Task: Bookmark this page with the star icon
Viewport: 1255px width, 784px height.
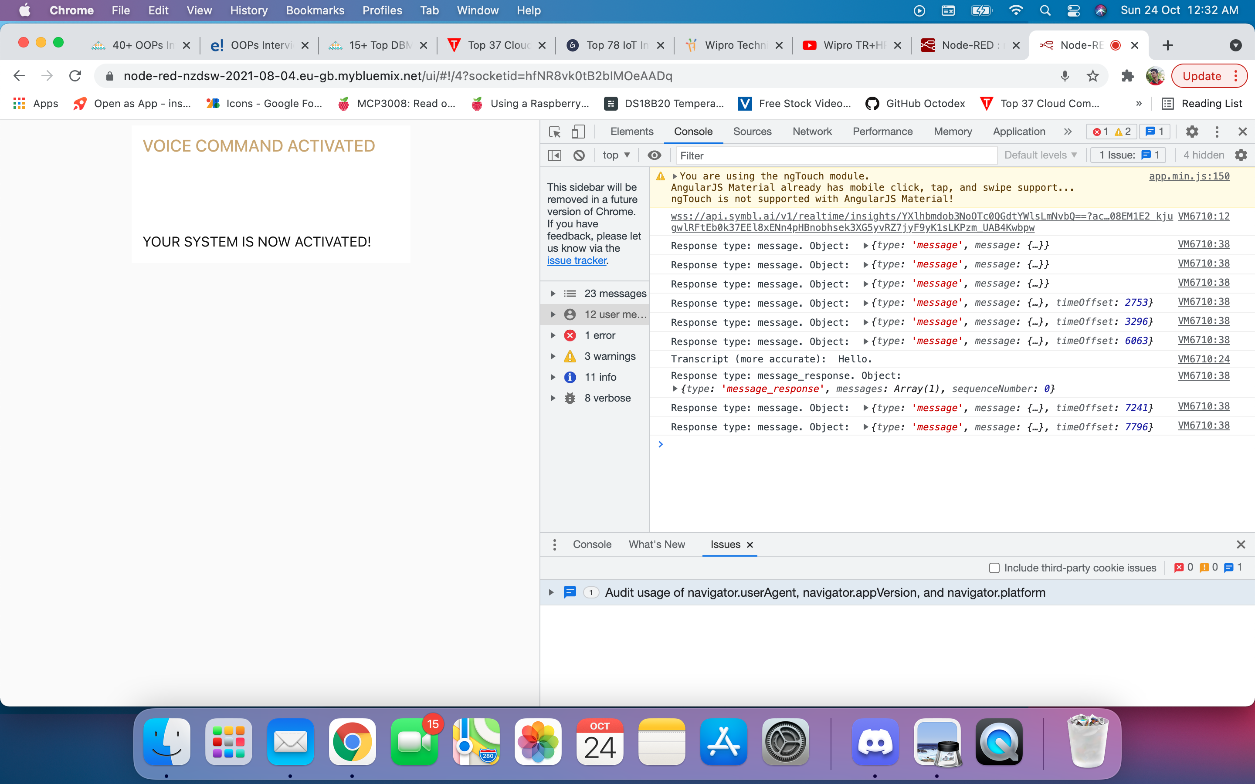Action: tap(1093, 76)
